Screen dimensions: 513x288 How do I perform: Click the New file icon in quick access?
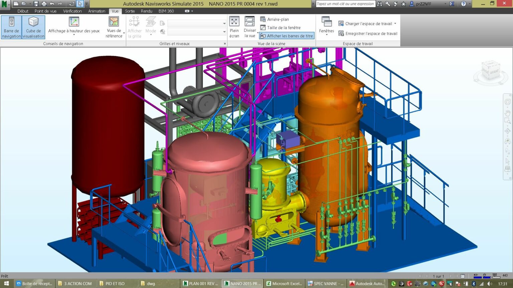point(16,4)
